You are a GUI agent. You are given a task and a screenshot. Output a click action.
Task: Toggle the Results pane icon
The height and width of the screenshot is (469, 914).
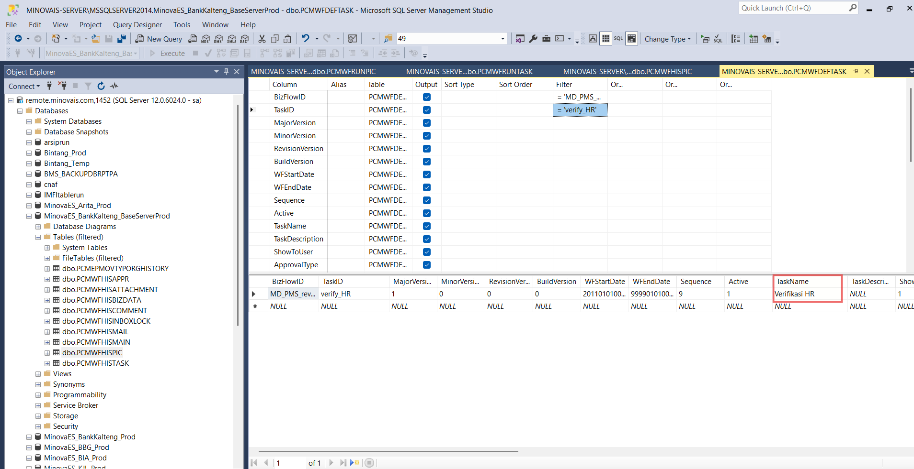pos(632,39)
